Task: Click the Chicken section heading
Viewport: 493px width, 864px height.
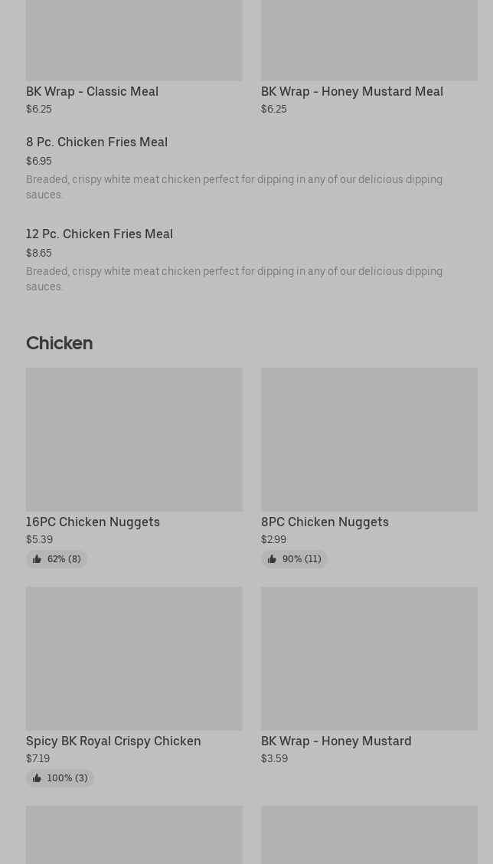Action: [59, 343]
